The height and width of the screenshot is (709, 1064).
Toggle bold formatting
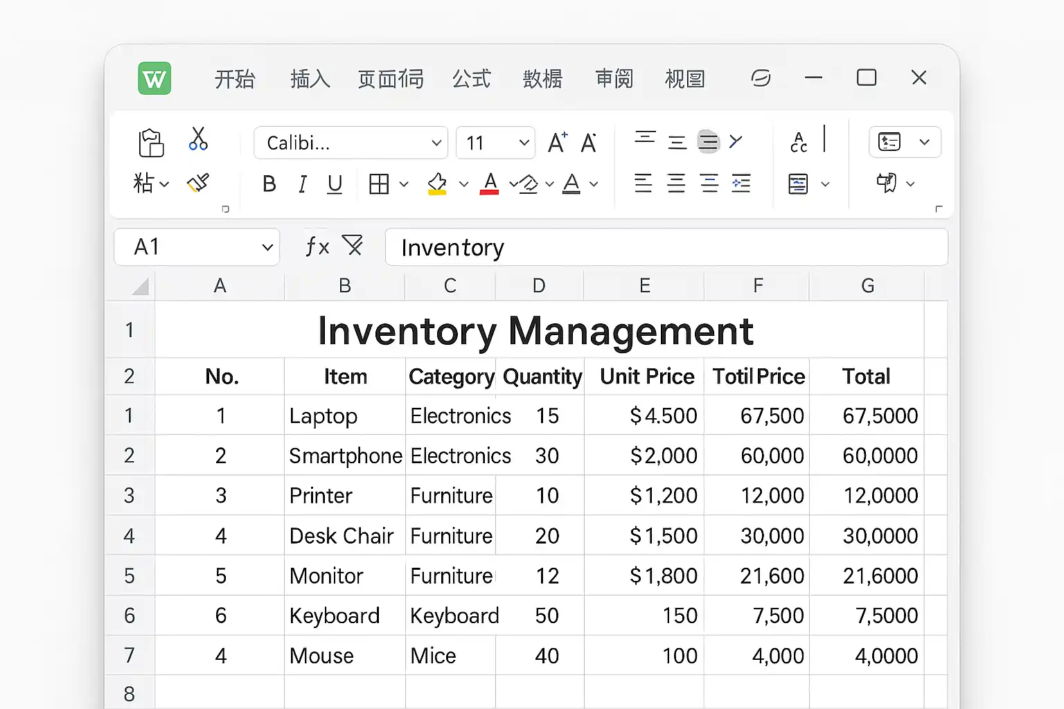pos(269,184)
